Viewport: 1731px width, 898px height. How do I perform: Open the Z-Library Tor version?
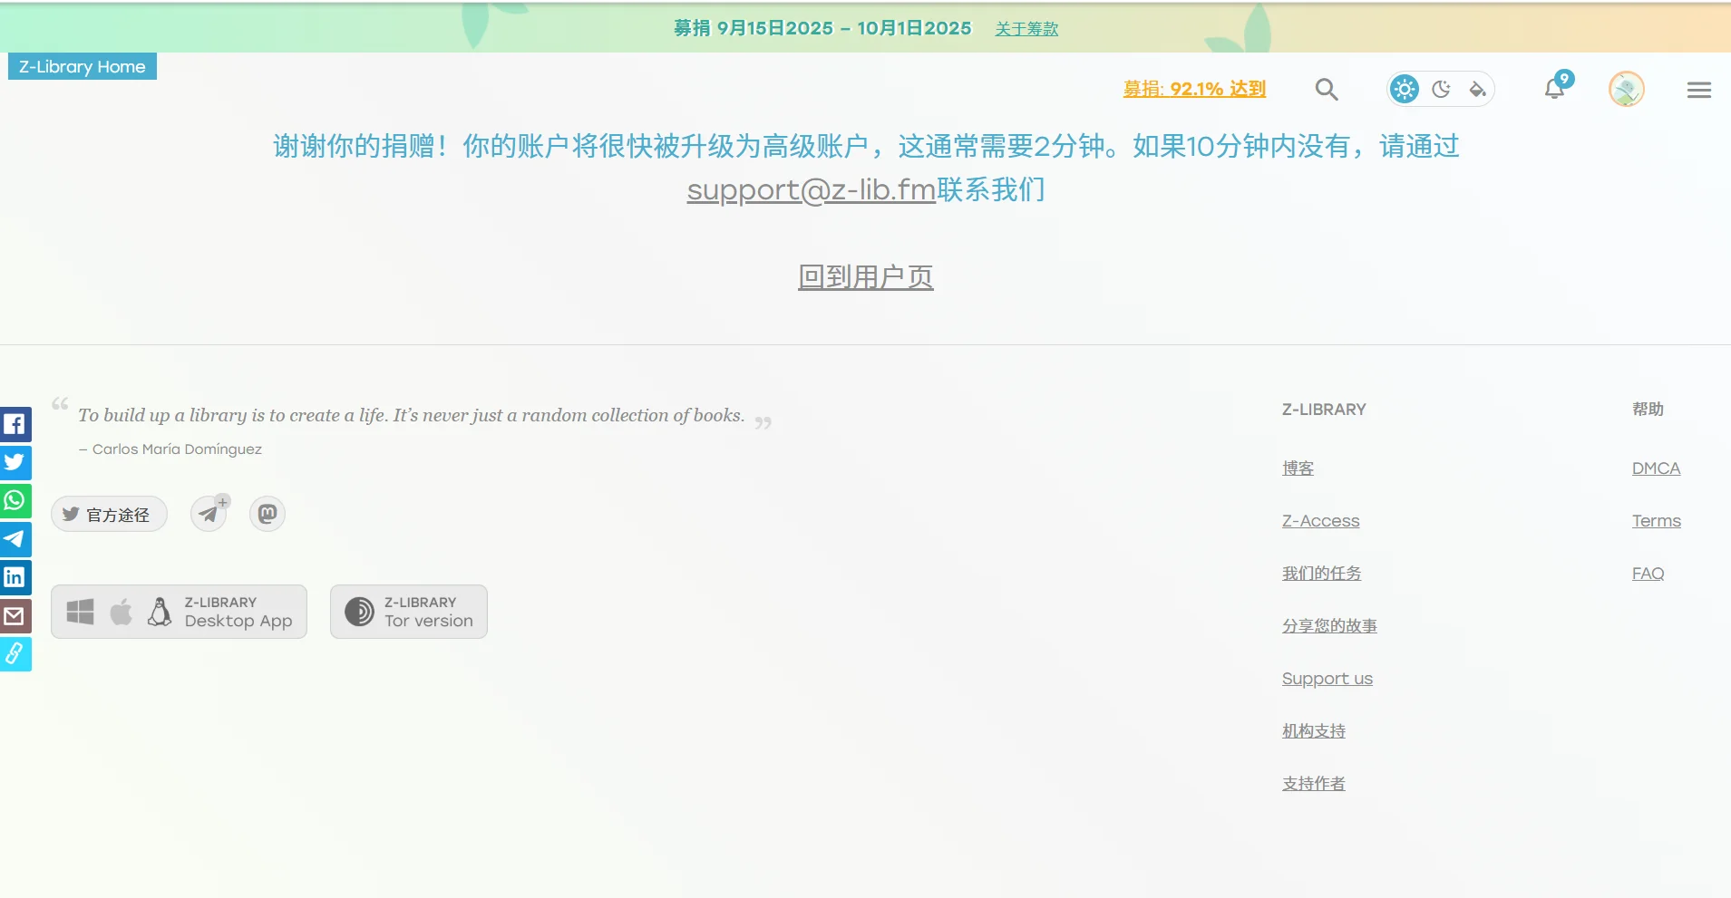click(409, 612)
